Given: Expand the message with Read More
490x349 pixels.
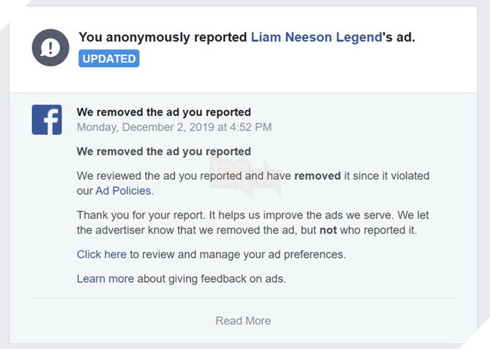Looking at the screenshot, I should 243,320.
